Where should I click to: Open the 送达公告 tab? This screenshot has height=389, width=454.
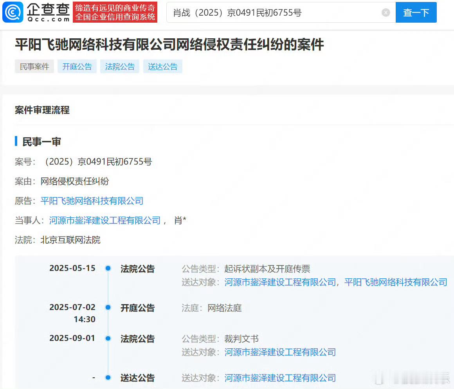pos(163,66)
